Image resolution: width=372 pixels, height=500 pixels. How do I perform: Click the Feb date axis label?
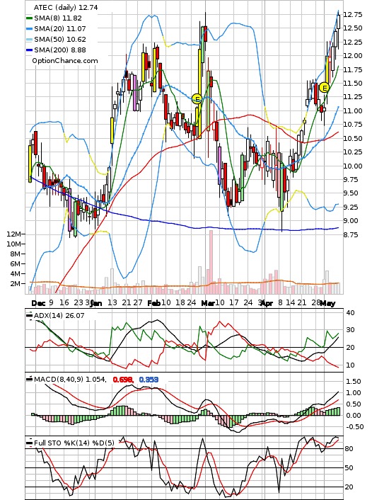(153, 302)
